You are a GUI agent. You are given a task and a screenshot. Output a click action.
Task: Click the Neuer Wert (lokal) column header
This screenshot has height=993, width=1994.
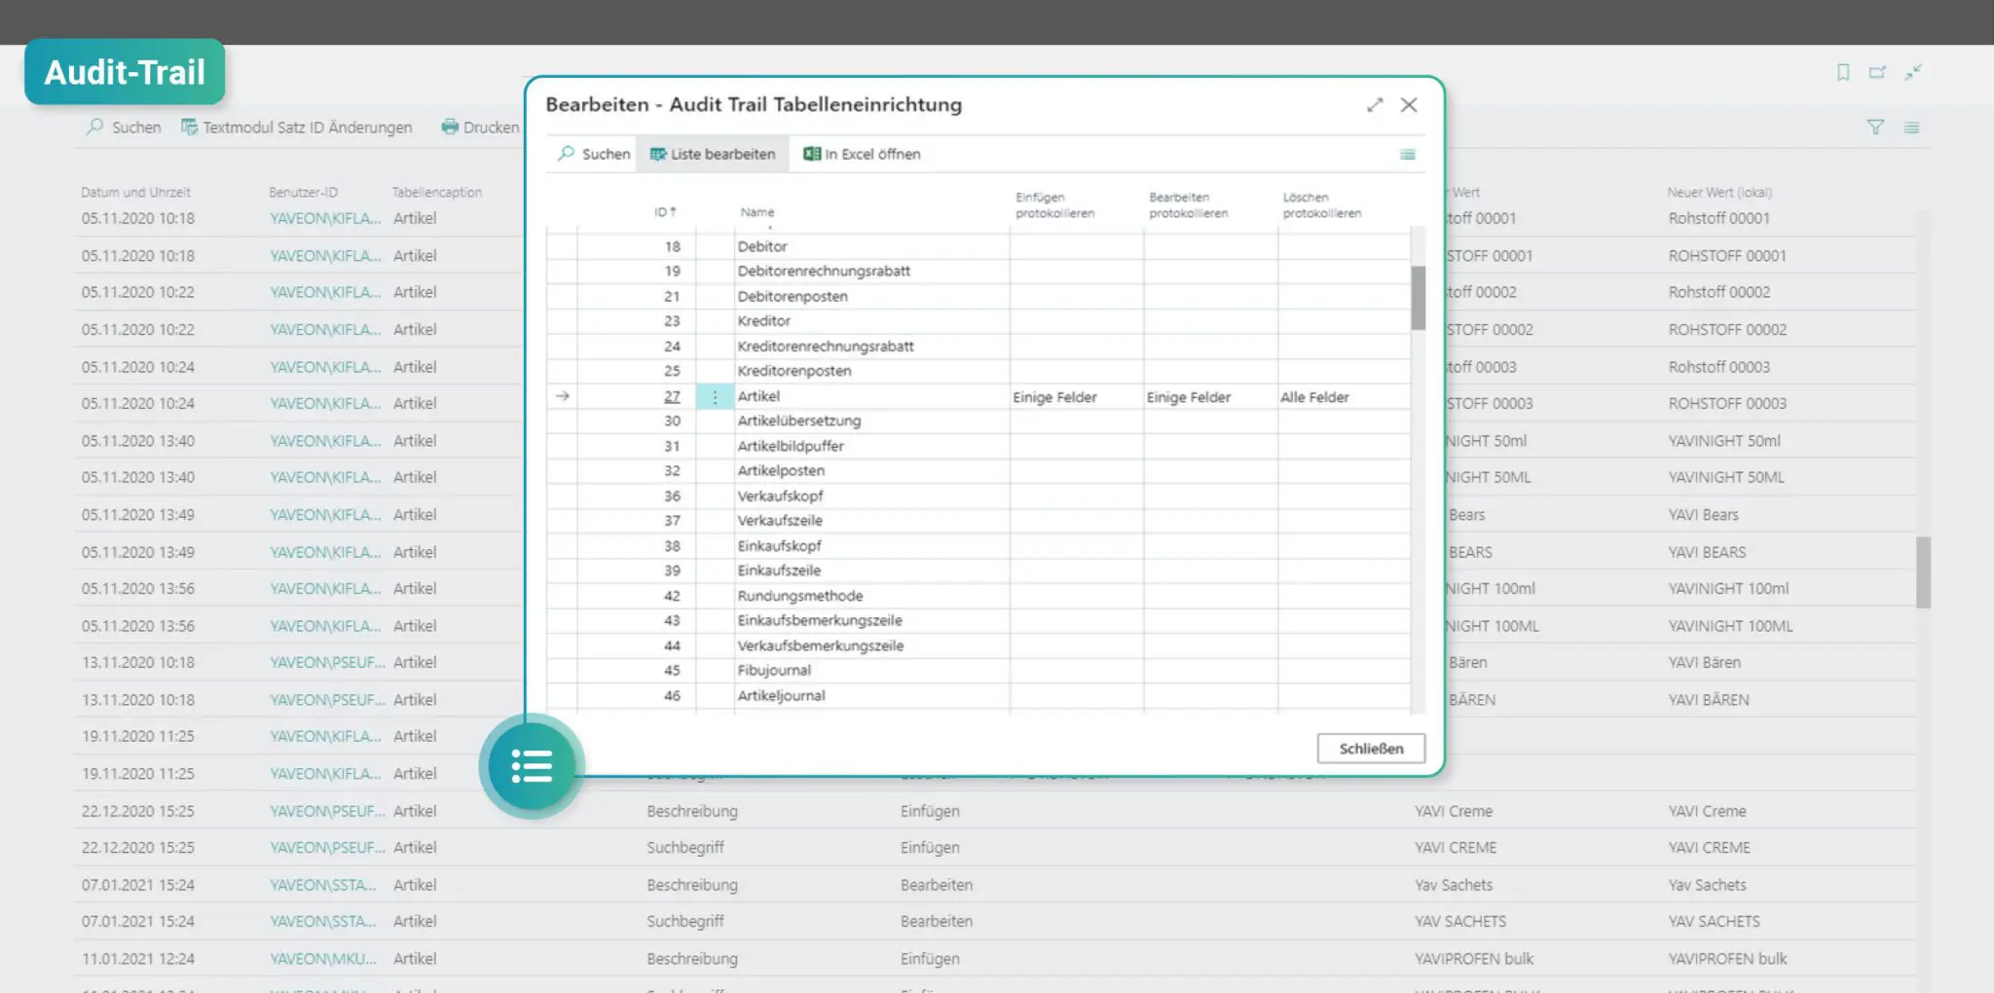[1719, 193]
